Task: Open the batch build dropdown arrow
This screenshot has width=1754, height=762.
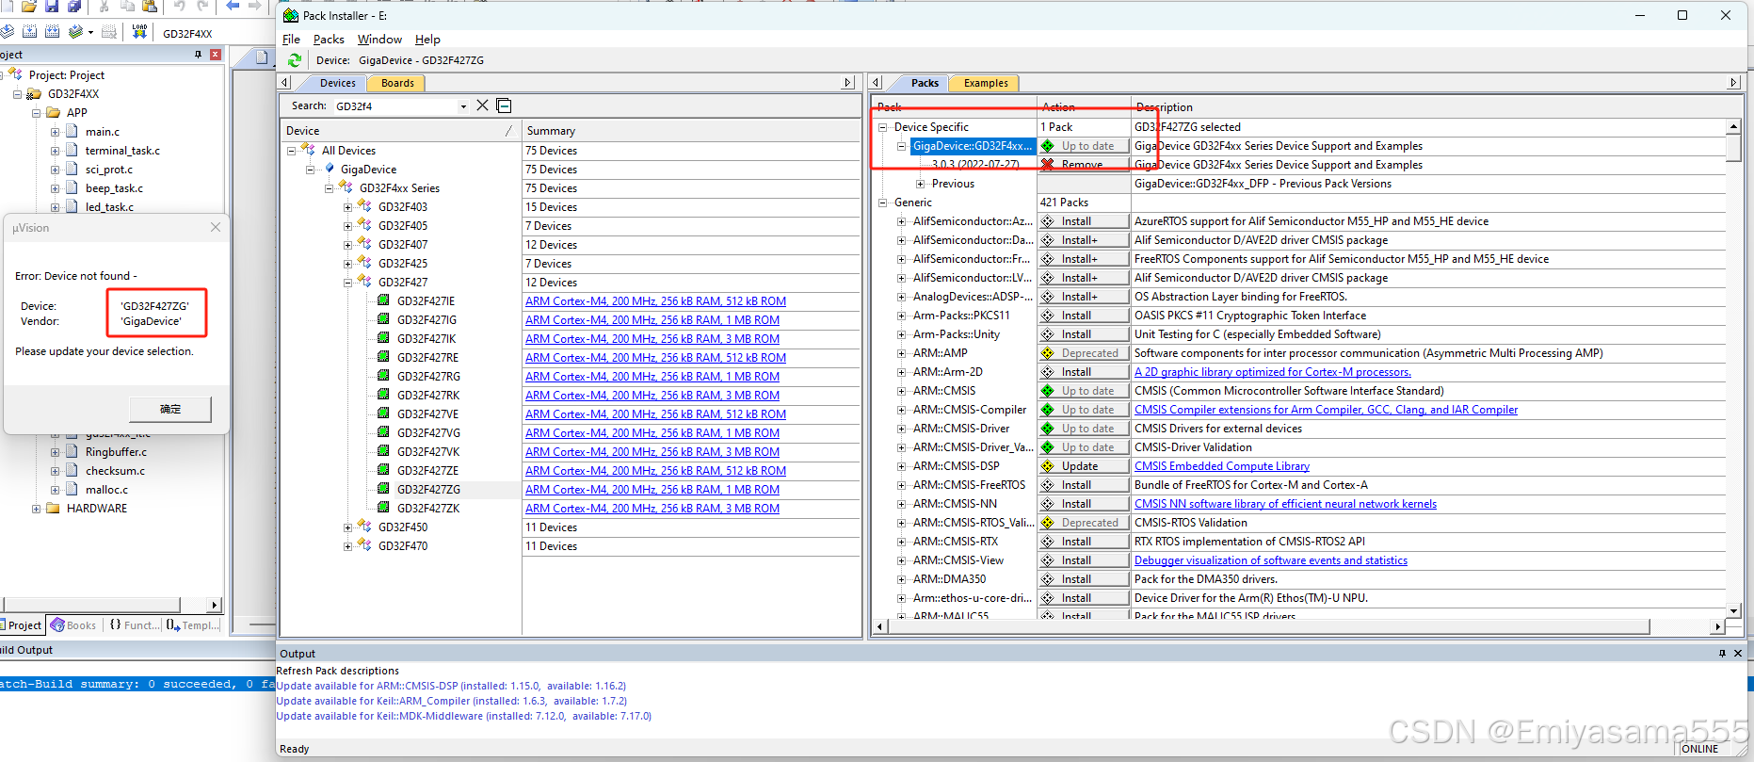Action: pyautogui.click(x=90, y=32)
